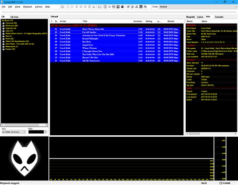The image size is (238, 185).
Task: Expand the Electronic folder node
Action: coord(4,26)
